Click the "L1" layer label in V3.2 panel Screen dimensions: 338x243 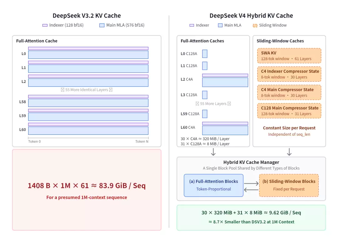[24, 68]
